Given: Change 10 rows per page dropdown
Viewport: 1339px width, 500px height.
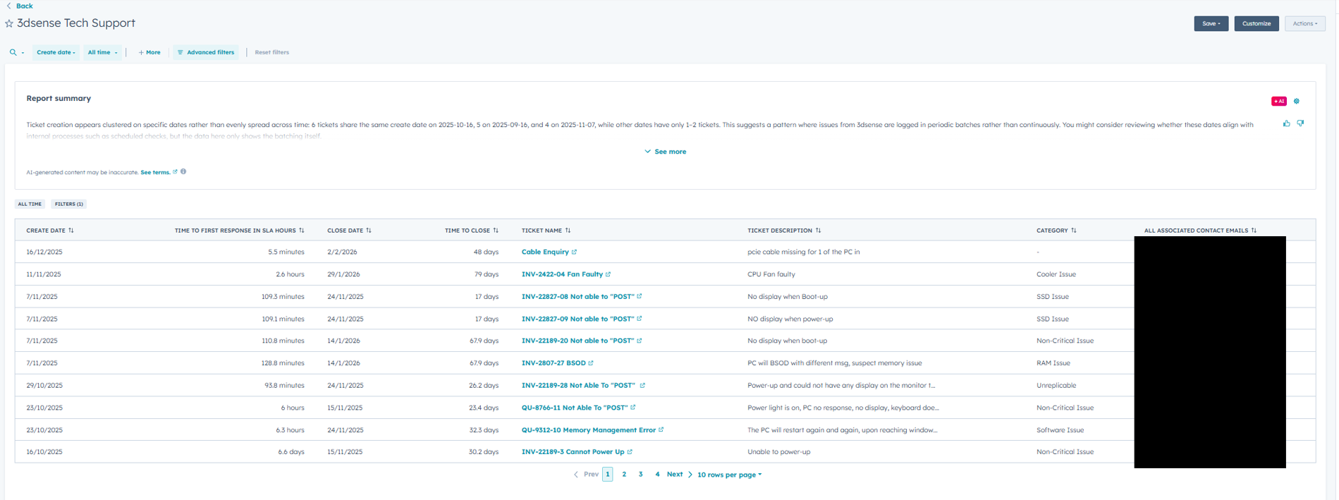Looking at the screenshot, I should 729,475.
